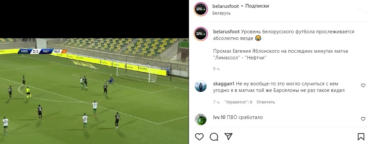Open belarusfoot username in header

[x=226, y=6]
